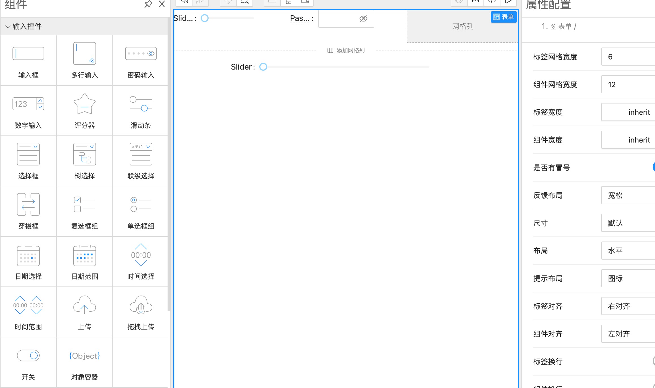The height and width of the screenshot is (388, 655).
Task: Select the 对象容器 object container component
Action: click(x=85, y=362)
